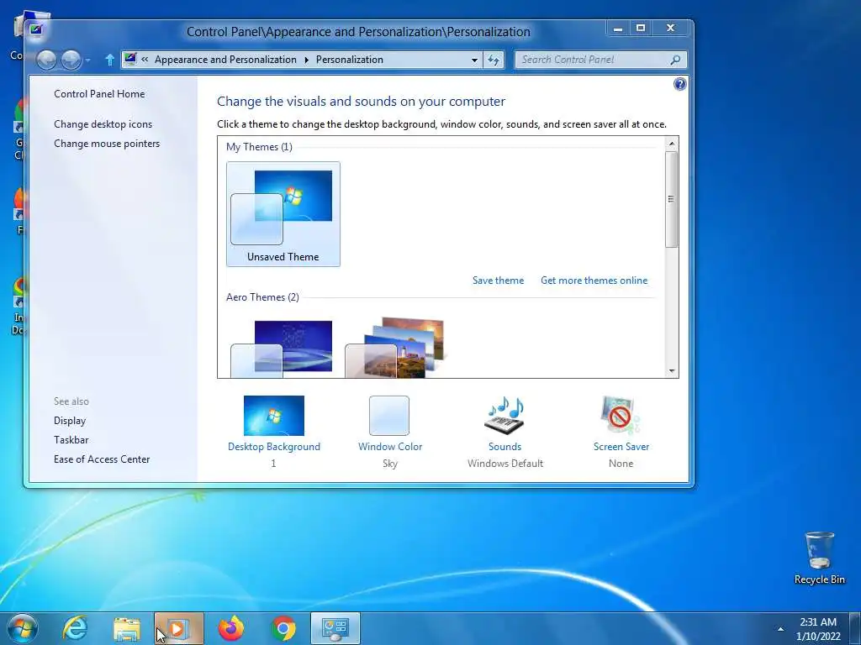Click the themes list scrollbar thumb
The height and width of the screenshot is (645, 861).
pos(672,199)
